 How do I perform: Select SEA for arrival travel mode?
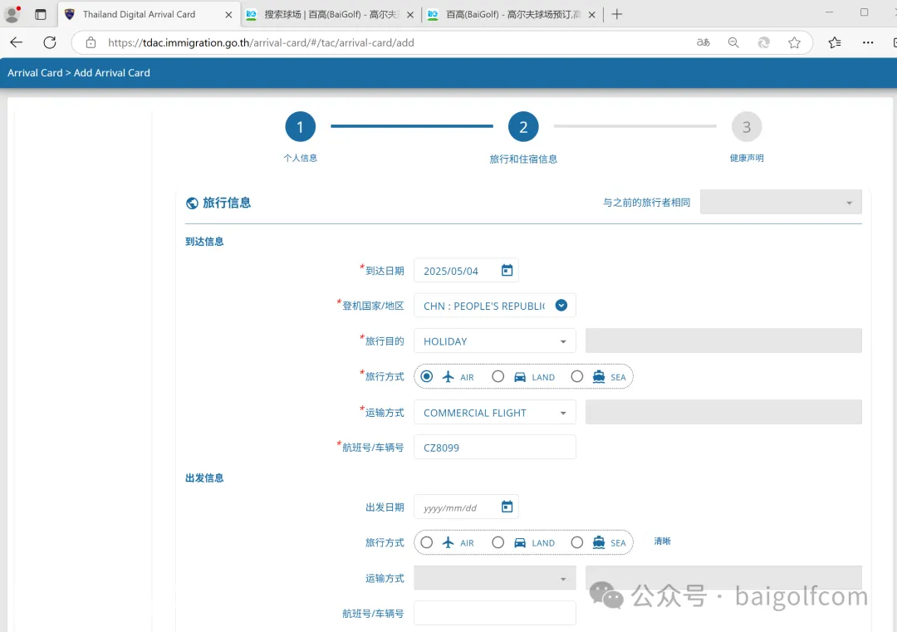577,376
